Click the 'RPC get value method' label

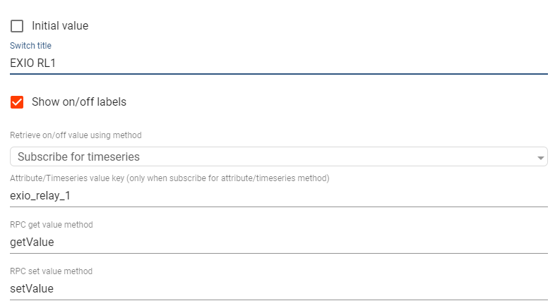tap(52, 225)
